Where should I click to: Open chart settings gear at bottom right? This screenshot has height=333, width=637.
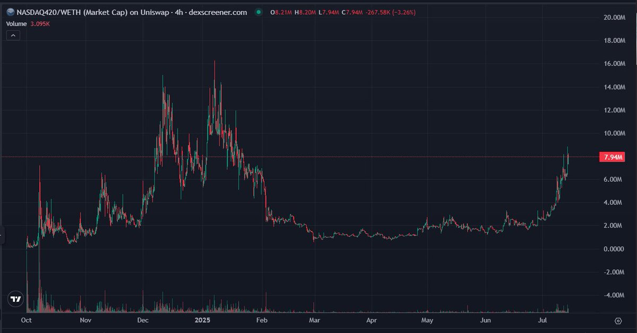618,321
